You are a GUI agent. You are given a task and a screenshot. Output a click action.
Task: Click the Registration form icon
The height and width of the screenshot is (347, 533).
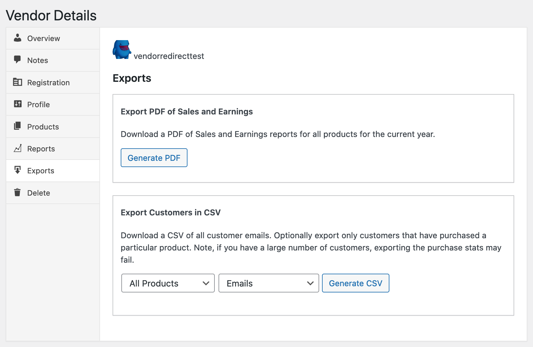coord(18,82)
